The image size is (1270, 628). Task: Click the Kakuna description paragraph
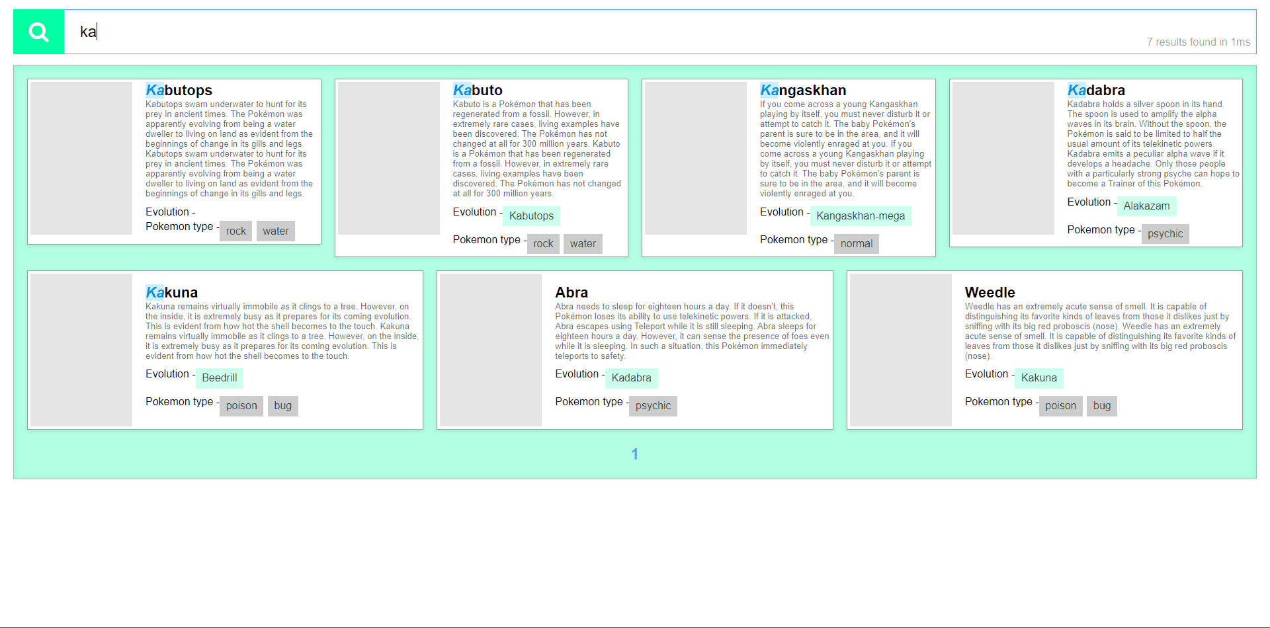pyautogui.click(x=282, y=331)
